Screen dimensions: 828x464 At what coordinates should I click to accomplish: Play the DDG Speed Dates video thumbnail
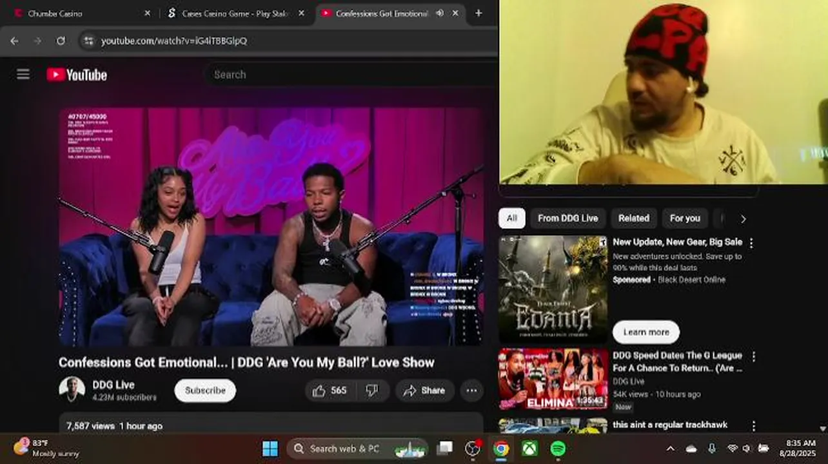click(553, 379)
